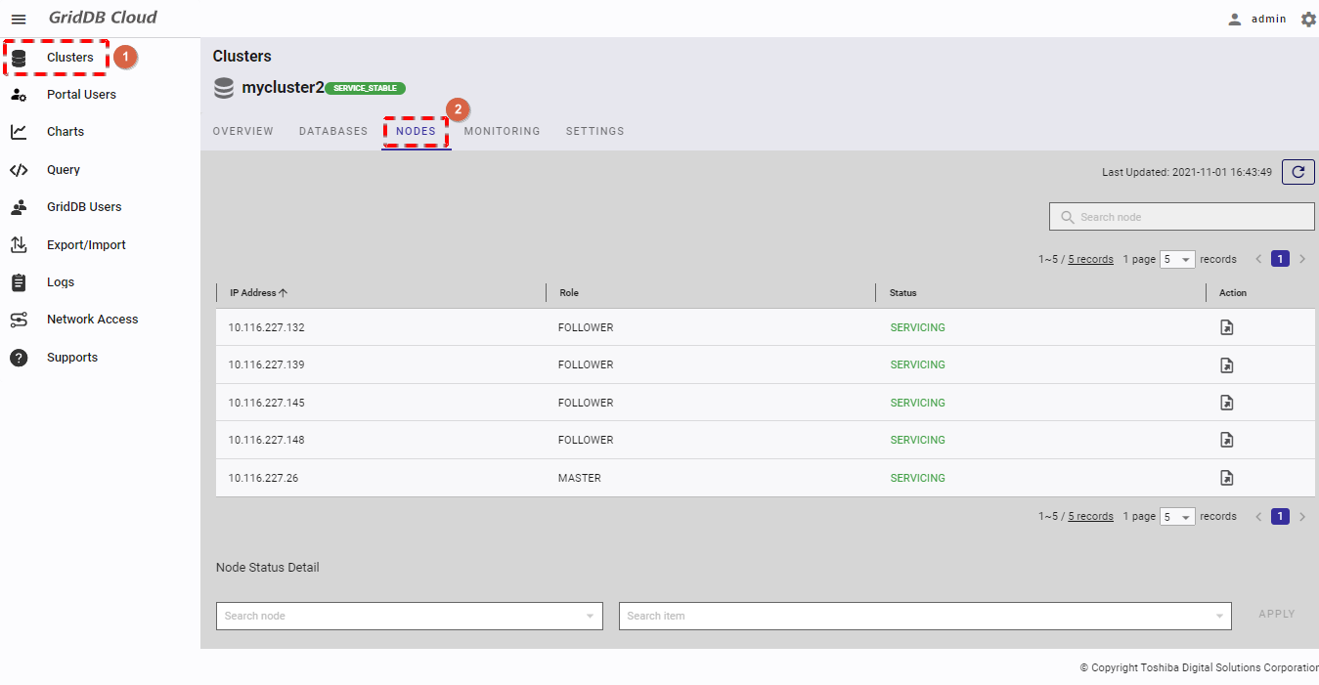Click the SERVICE_STABLE status badge
Image resolution: width=1319 pixels, height=685 pixels.
pyautogui.click(x=365, y=88)
